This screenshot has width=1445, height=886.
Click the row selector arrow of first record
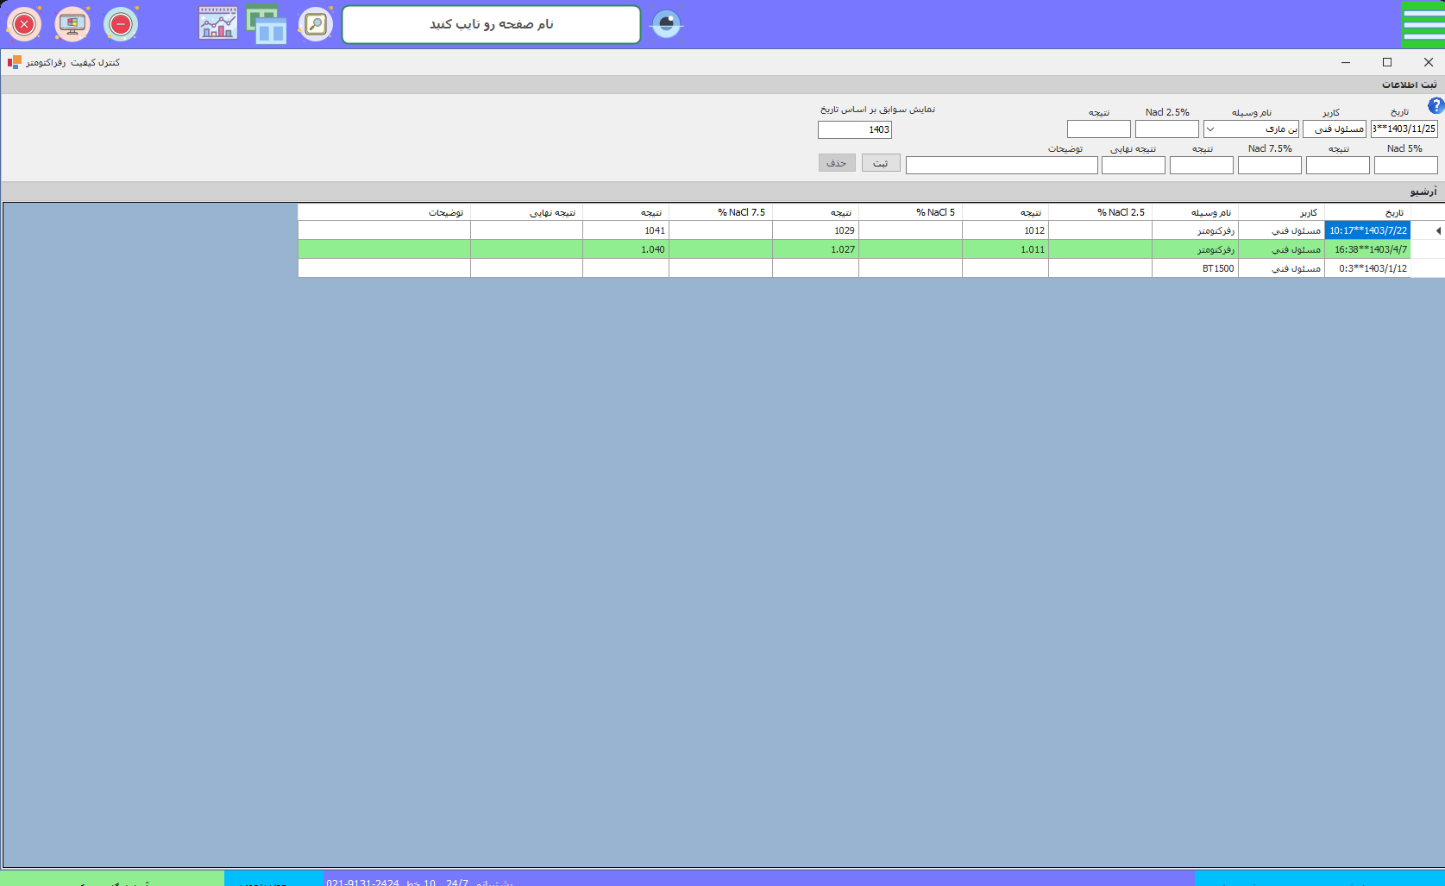tap(1437, 230)
